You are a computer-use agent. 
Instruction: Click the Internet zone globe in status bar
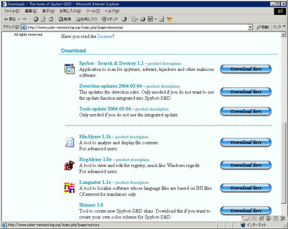click(x=243, y=225)
